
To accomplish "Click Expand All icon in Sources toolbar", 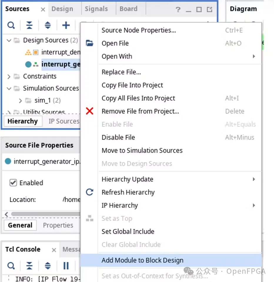I will (x=48, y=26).
